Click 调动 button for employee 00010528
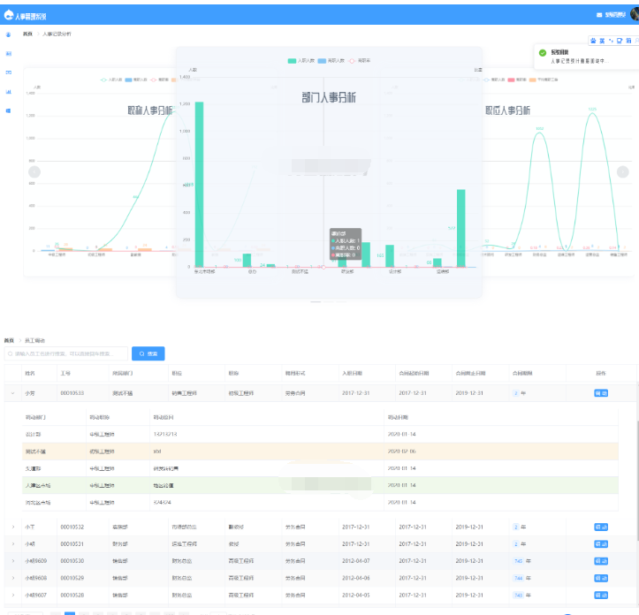 tap(601, 596)
